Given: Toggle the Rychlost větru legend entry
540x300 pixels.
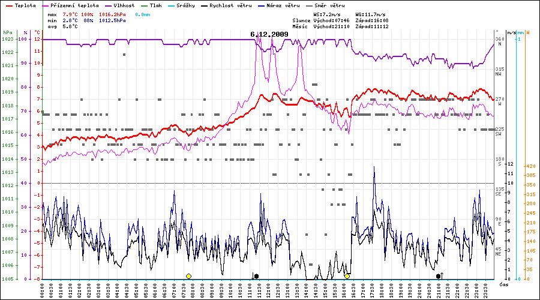Looking at the screenshot, I should click(x=229, y=5).
